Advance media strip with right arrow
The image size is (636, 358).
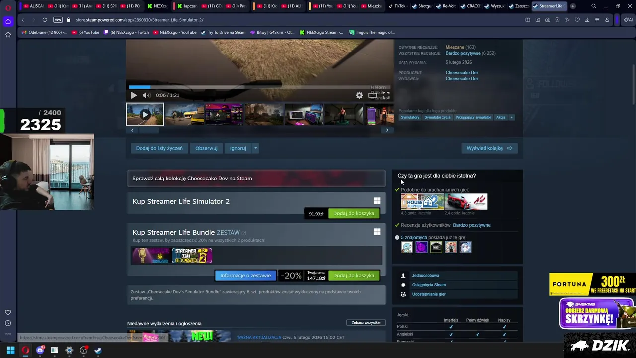point(387,130)
